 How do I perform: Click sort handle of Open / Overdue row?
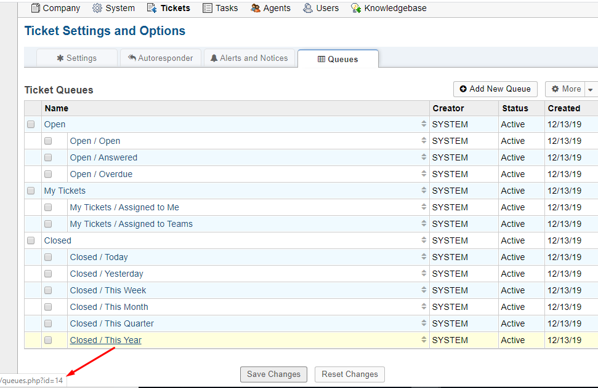coord(424,173)
